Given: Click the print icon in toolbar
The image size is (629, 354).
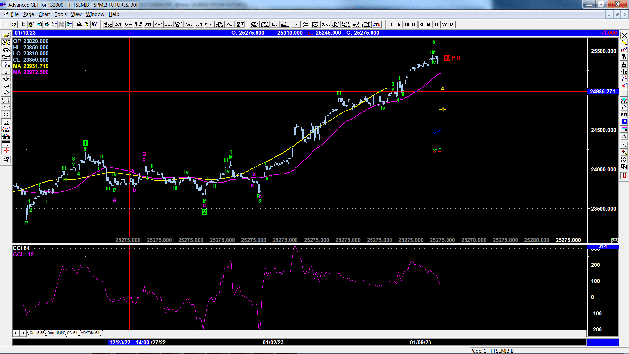Looking at the screenshot, I should pos(79,24).
